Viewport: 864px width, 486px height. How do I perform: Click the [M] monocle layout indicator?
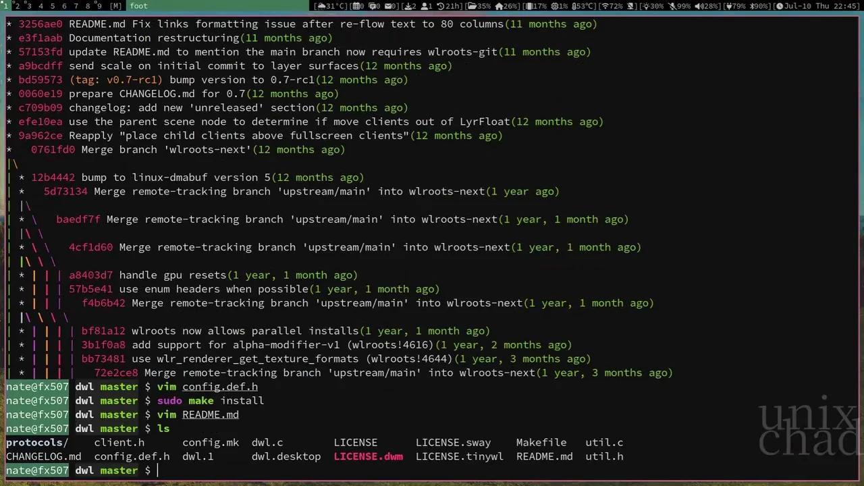tap(115, 6)
